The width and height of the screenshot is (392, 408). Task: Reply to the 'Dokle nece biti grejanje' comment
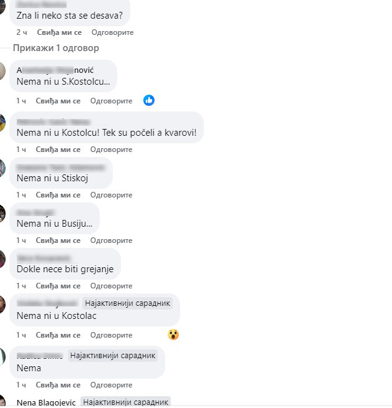tap(111, 286)
